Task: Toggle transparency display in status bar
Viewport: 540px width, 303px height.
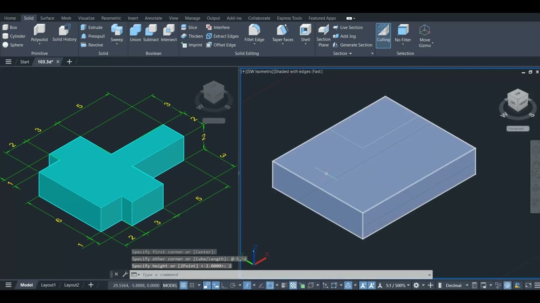Action: click(293, 285)
